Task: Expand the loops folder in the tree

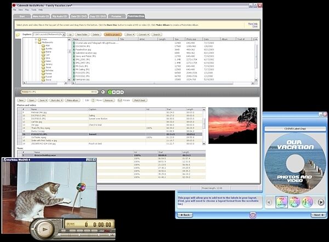Action: click(36, 39)
